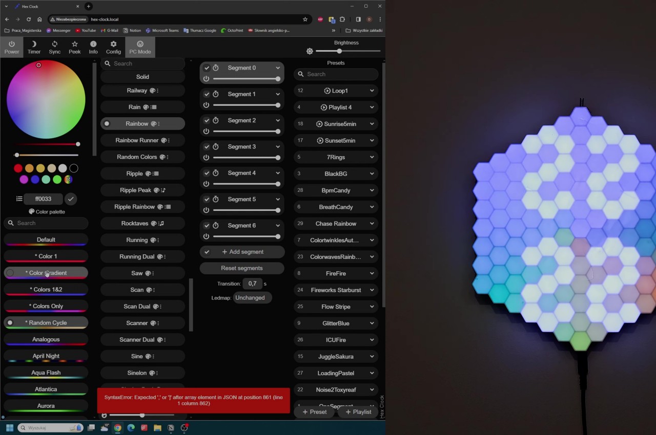Viewport: 656px width, 435px height.
Task: Open Config gear settings
Action: tap(113, 47)
